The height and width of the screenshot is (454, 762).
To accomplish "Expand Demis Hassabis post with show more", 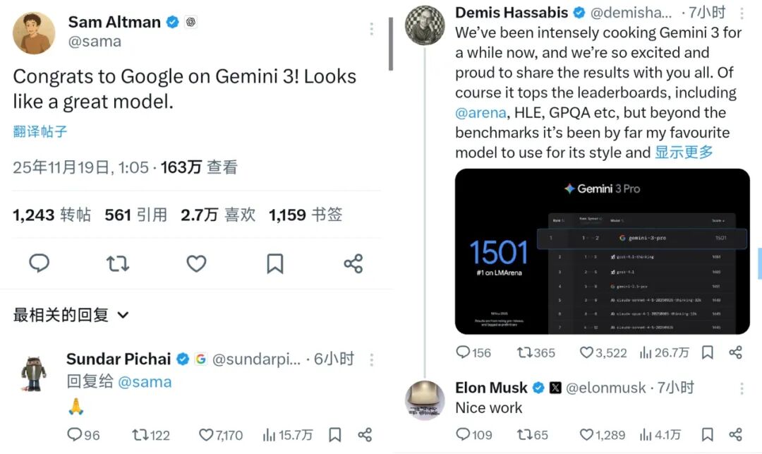I will tap(684, 152).
